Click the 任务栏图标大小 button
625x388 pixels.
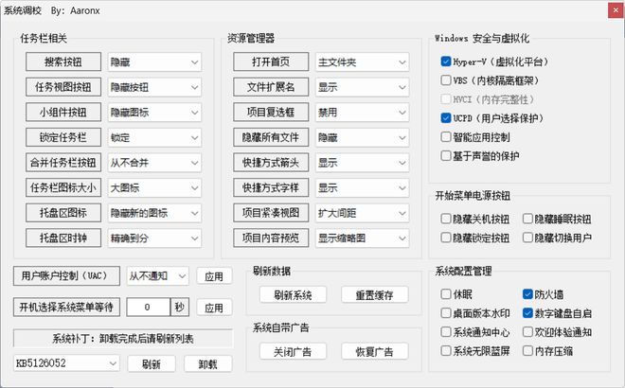click(63, 187)
